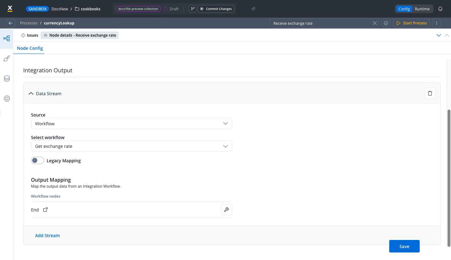Open the Issues tab
Viewport: 451px width, 260px height.
(x=29, y=35)
